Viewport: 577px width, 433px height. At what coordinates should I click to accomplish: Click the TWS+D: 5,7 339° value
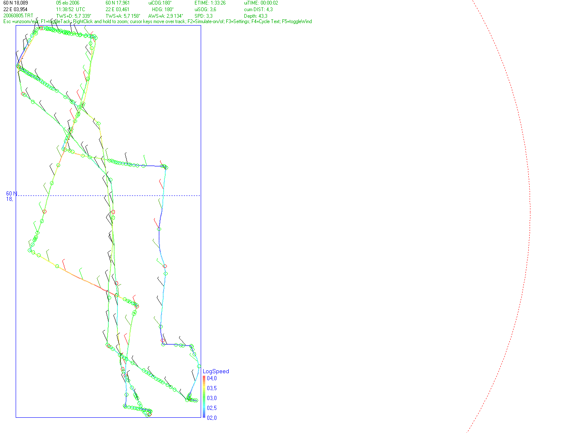pyautogui.click(x=73, y=16)
